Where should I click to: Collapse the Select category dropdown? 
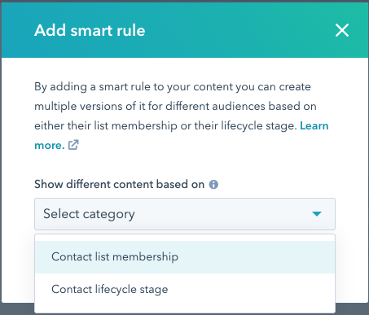185,214
